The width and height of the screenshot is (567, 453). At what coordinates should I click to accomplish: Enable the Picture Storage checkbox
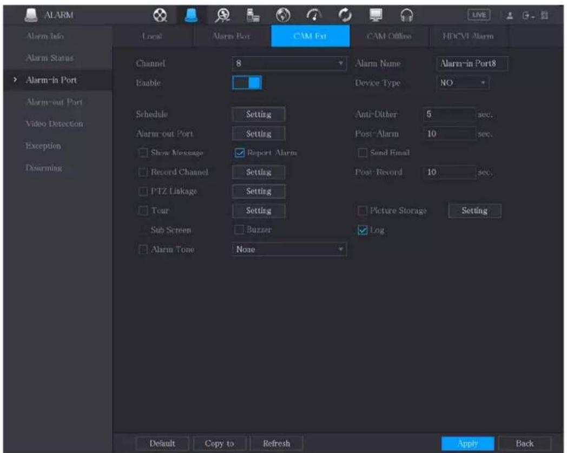point(362,210)
